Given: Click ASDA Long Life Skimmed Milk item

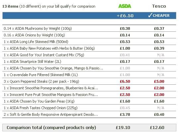Looking at the screenshot, I should [x=36, y=42].
